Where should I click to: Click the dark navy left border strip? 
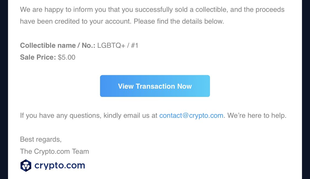4,90
